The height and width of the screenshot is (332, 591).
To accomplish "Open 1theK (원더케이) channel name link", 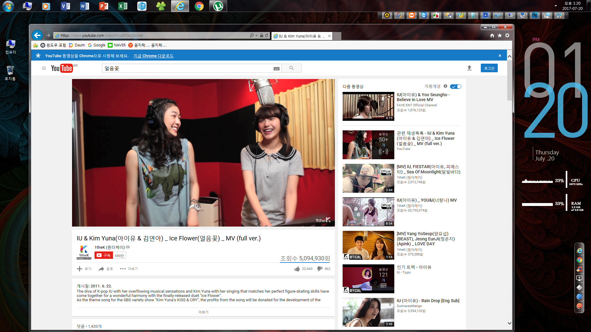I will 110,247.
